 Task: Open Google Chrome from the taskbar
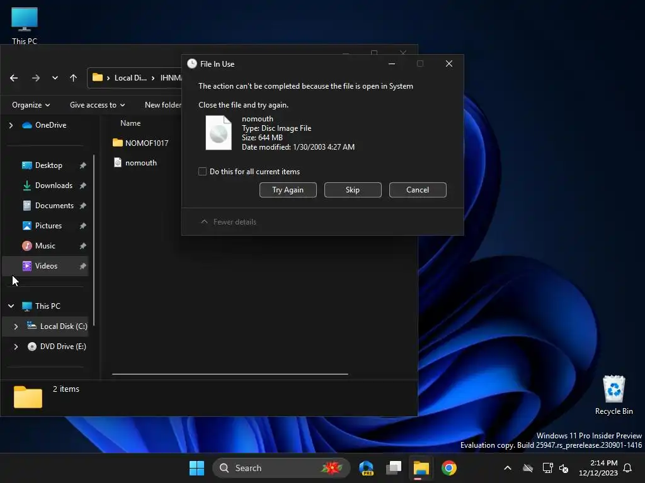coord(448,468)
